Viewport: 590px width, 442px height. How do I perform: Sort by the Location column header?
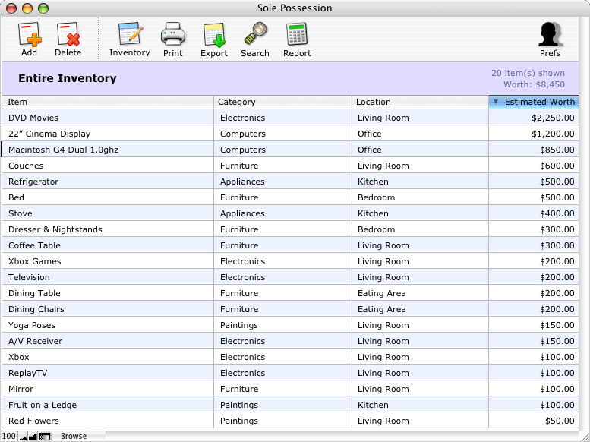(421, 102)
